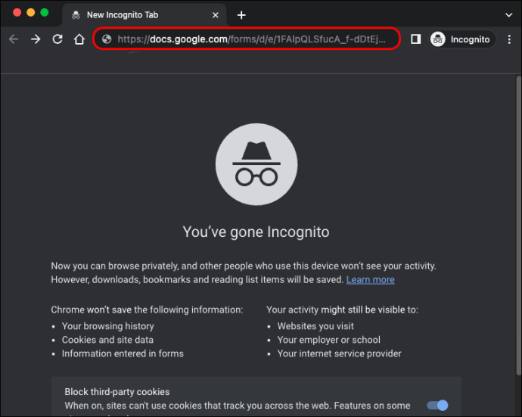Click the globe site info icon

point(107,39)
